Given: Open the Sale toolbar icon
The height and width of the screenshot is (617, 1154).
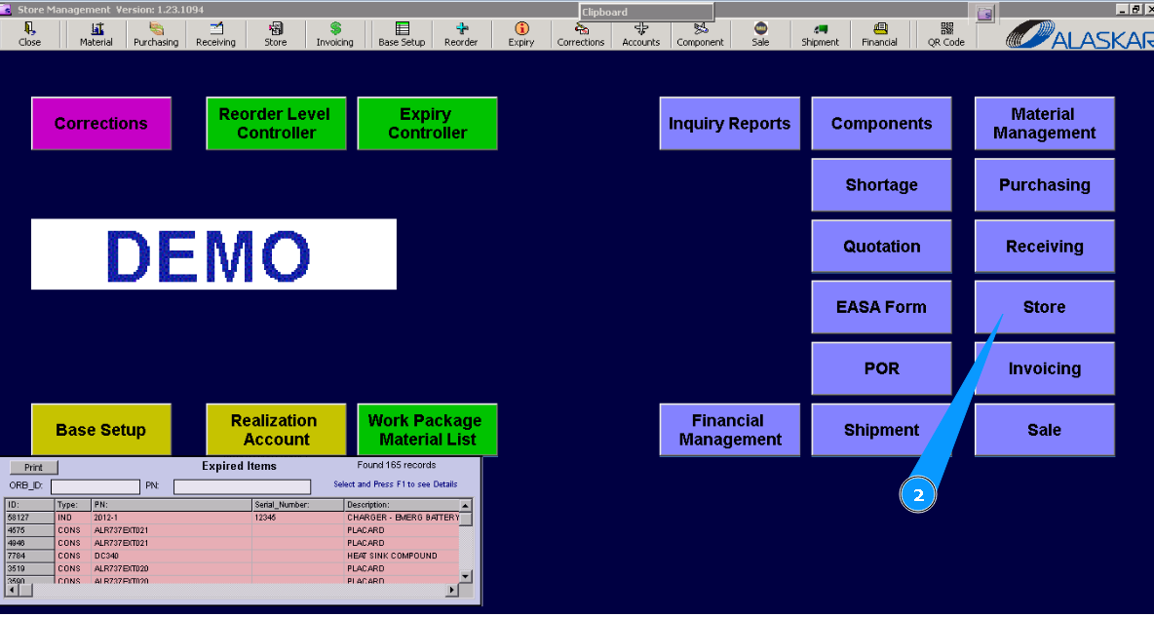Looking at the screenshot, I should pos(760,35).
